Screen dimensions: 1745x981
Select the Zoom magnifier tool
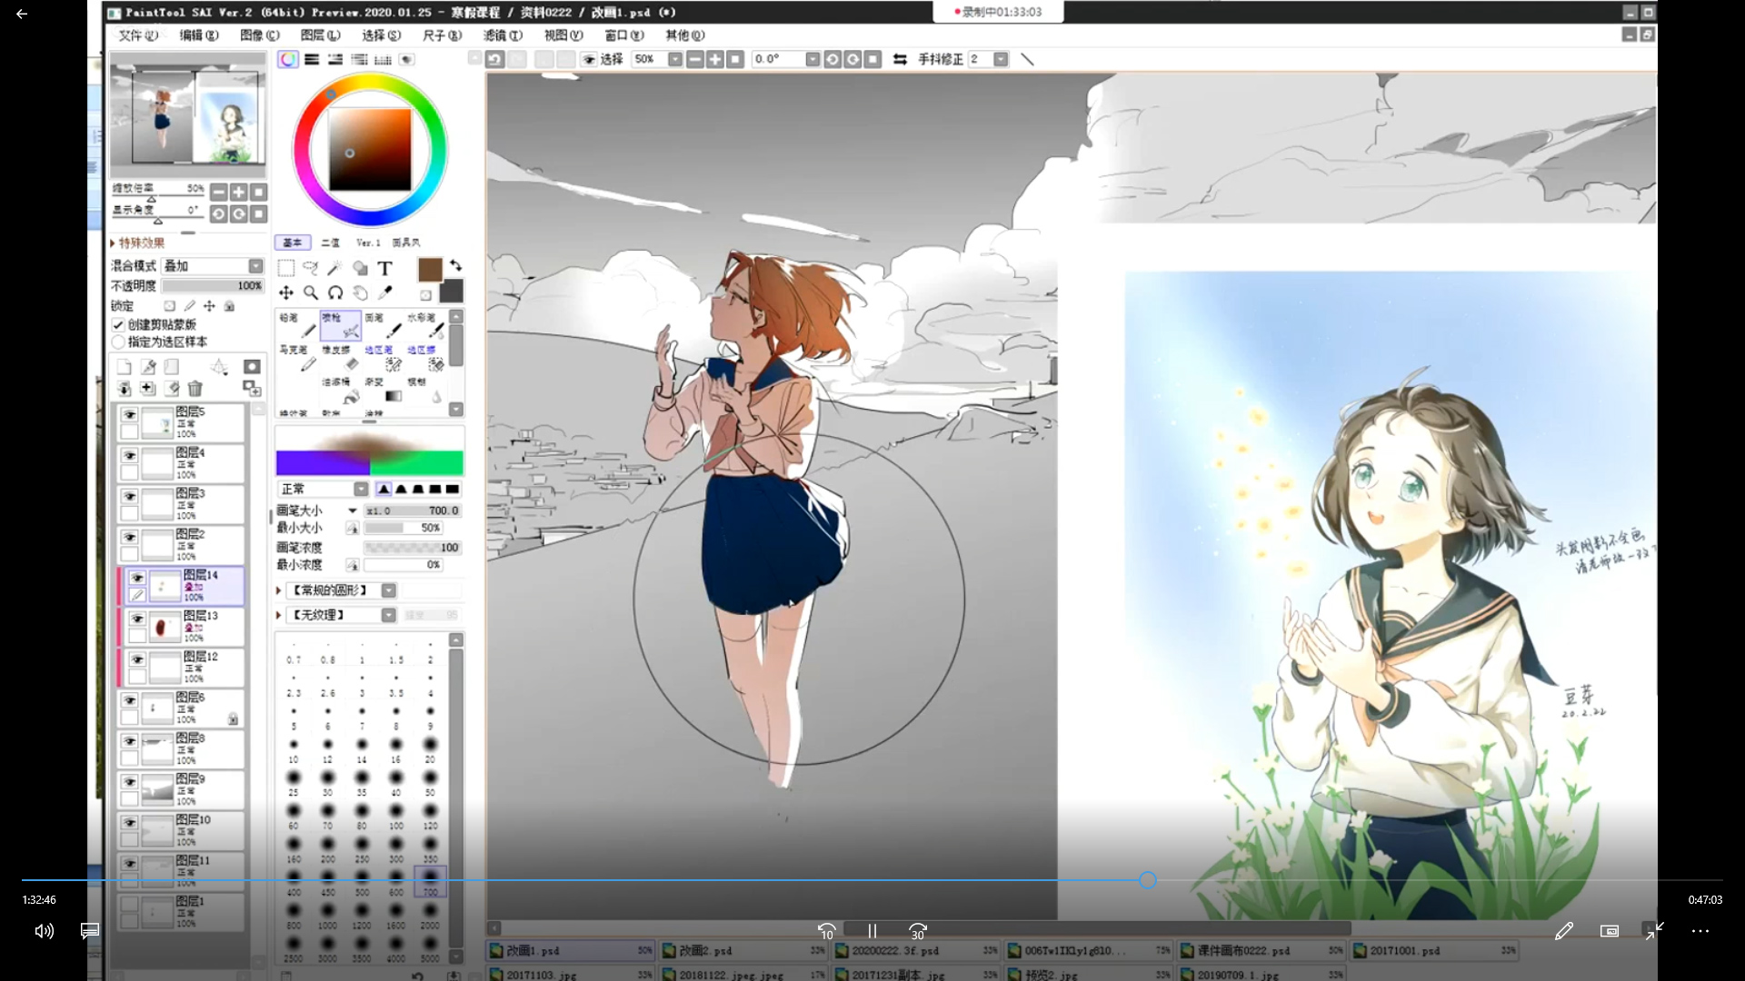pos(311,292)
